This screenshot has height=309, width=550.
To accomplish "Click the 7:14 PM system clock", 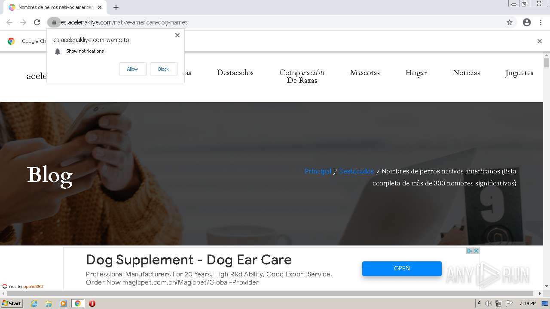I will (528, 303).
